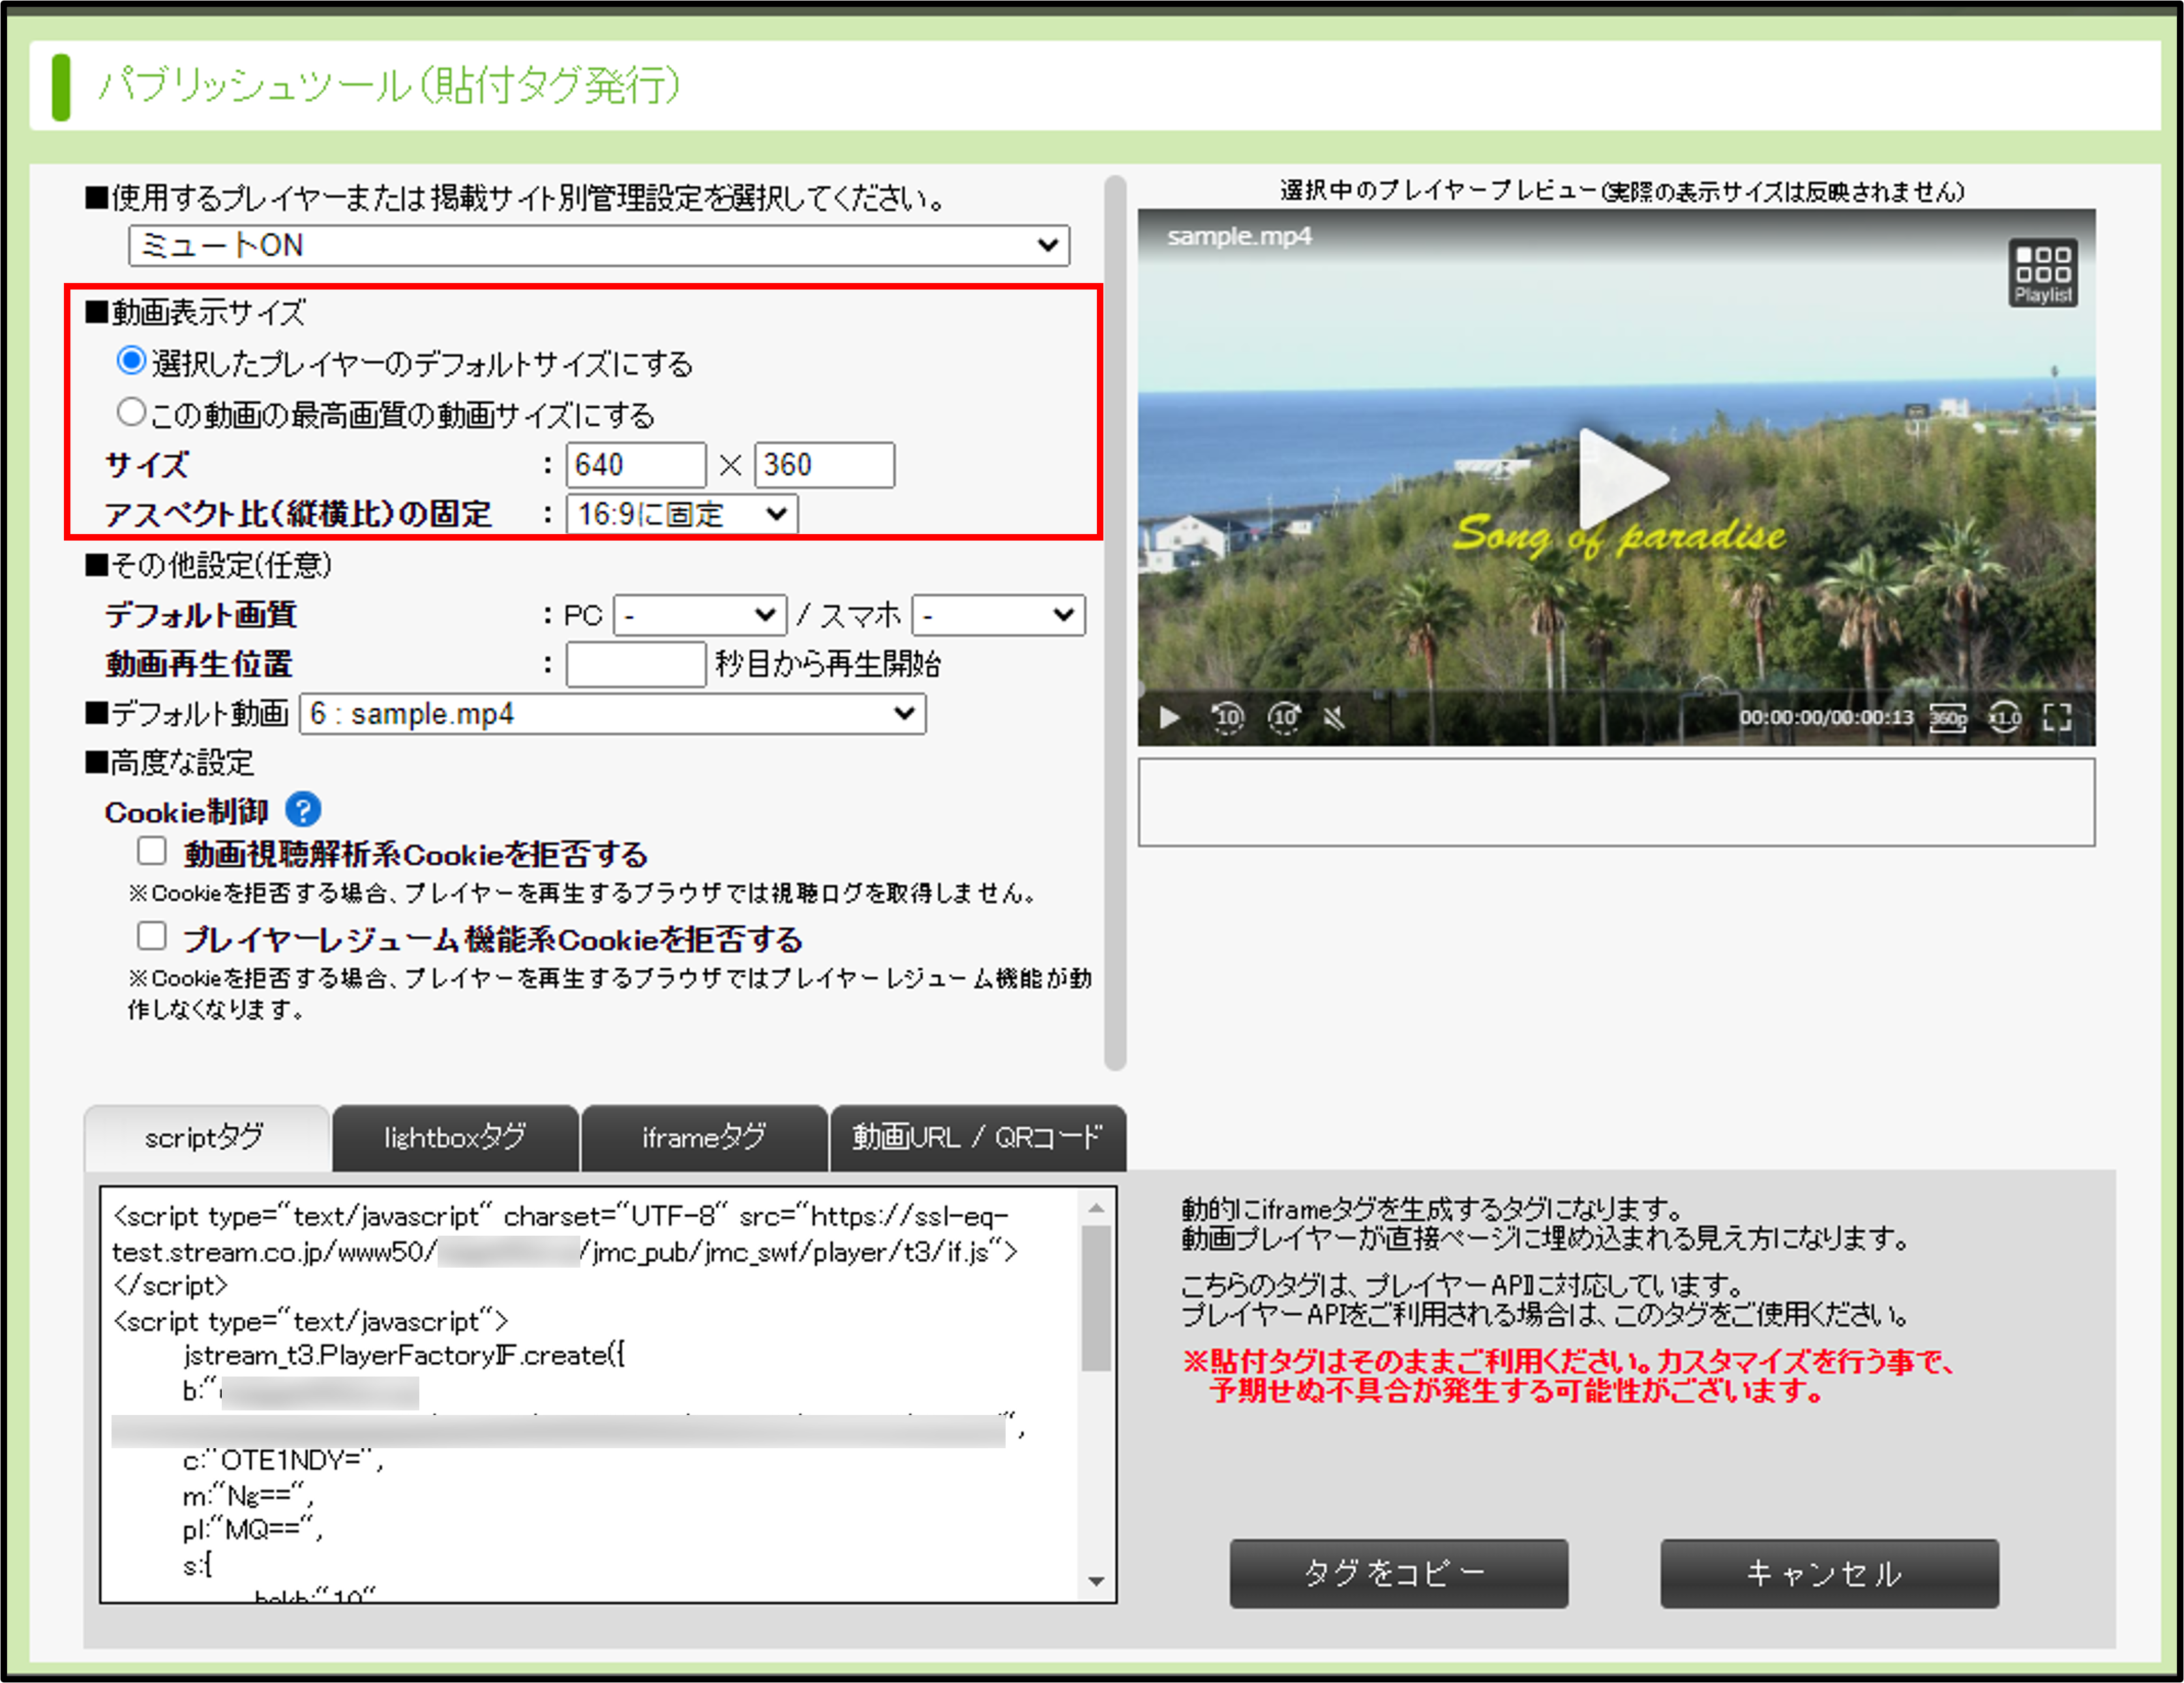Click the code area scrollbar up arrow
Viewport: 2184px width, 1683px height.
tap(1096, 1208)
